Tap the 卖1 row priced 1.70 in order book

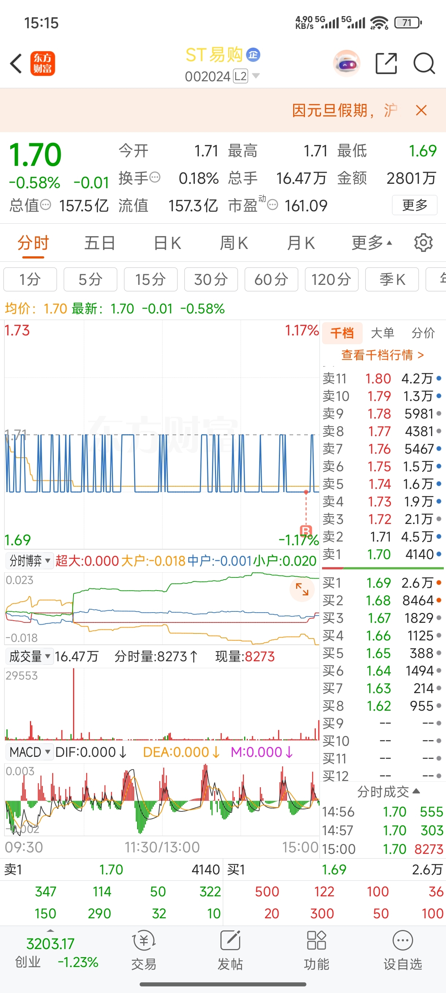(x=382, y=554)
